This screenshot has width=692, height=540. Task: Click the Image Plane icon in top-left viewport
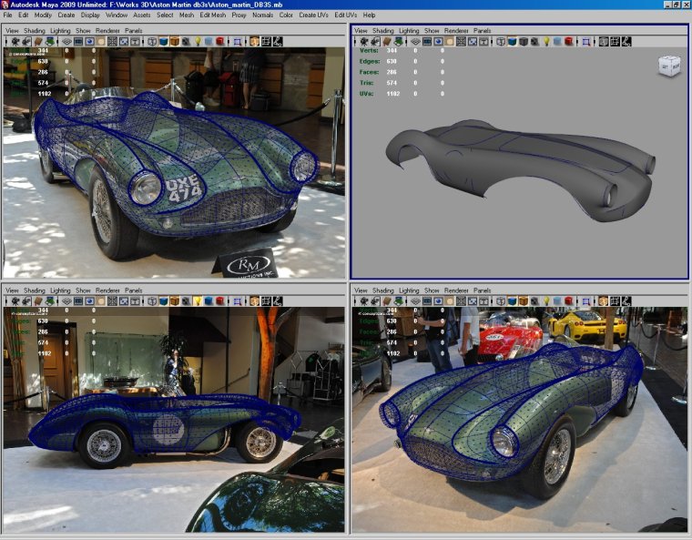click(52, 42)
